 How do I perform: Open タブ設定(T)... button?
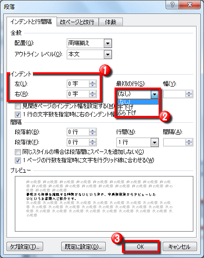(25, 246)
